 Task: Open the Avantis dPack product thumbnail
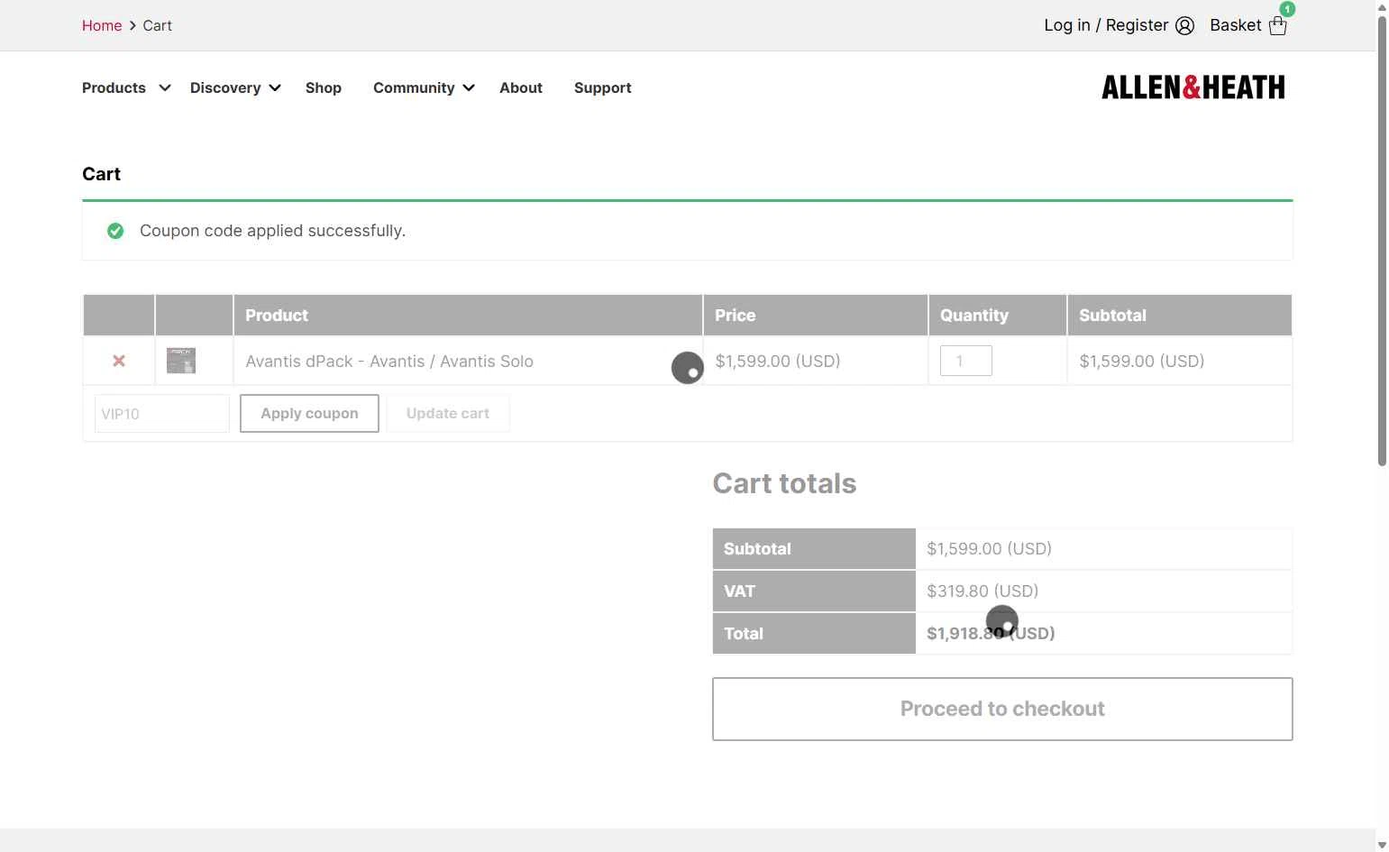[181, 361]
